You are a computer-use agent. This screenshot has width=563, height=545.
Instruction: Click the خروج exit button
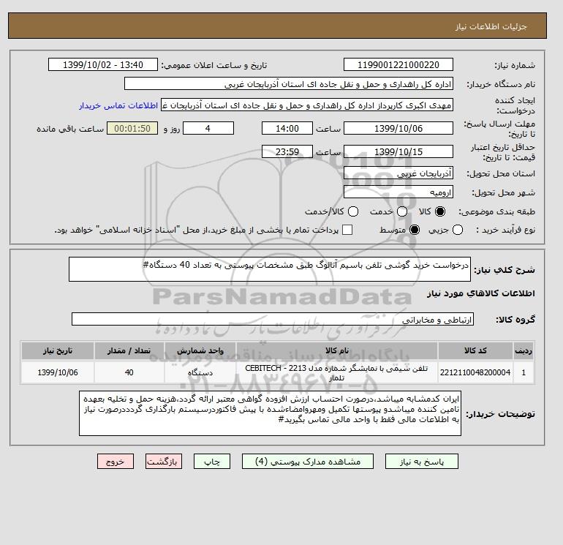click(116, 462)
